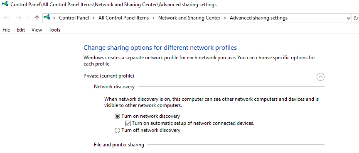This screenshot has height=153, width=359.
Task: Open the View menu
Action: point(37,30)
